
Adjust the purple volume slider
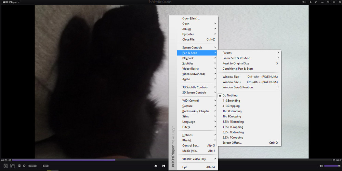332,166
